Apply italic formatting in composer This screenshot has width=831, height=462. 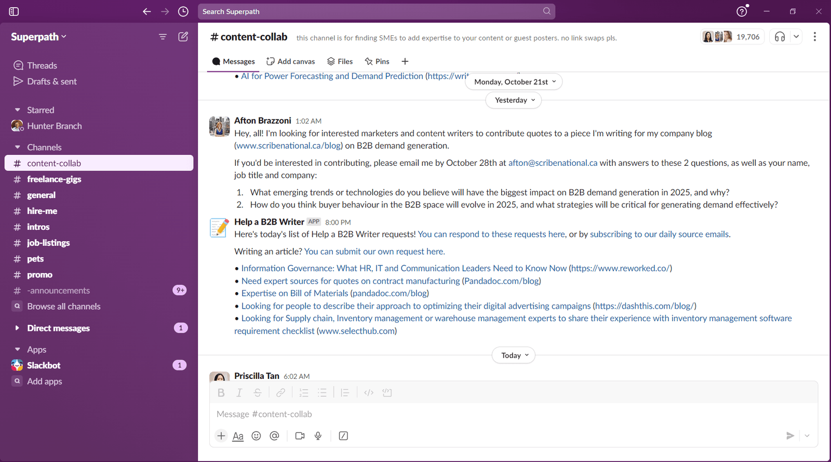pos(239,393)
